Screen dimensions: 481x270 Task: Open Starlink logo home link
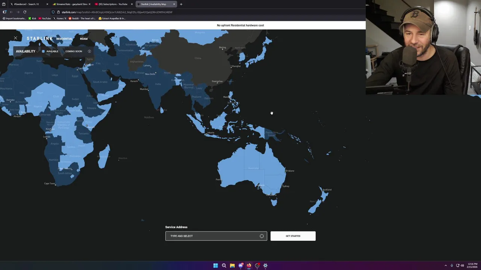pyautogui.click(x=39, y=39)
